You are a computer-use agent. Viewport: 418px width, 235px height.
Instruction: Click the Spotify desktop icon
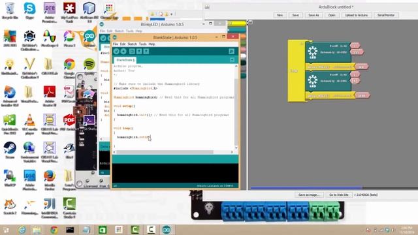click(89, 66)
